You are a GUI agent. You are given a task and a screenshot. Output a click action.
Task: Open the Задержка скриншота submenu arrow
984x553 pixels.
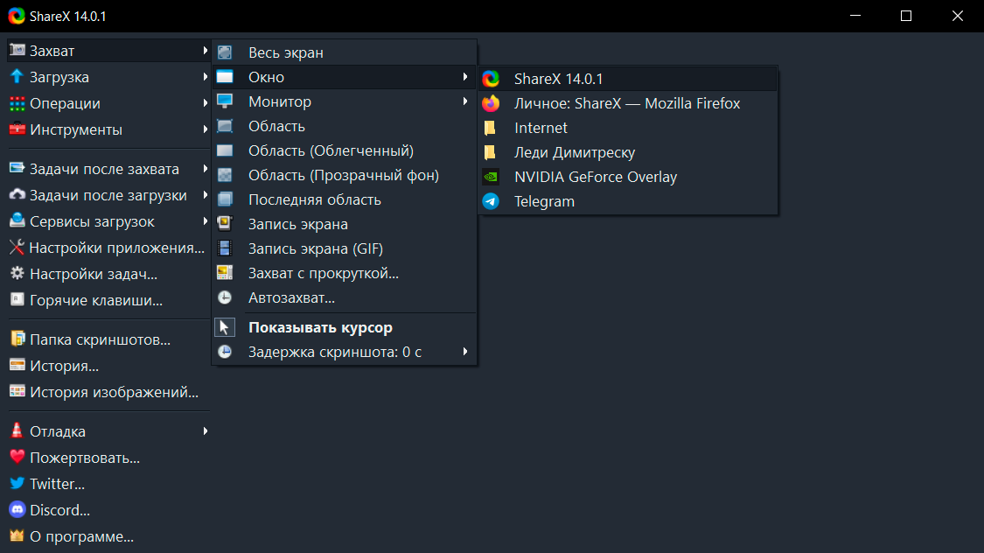465,352
